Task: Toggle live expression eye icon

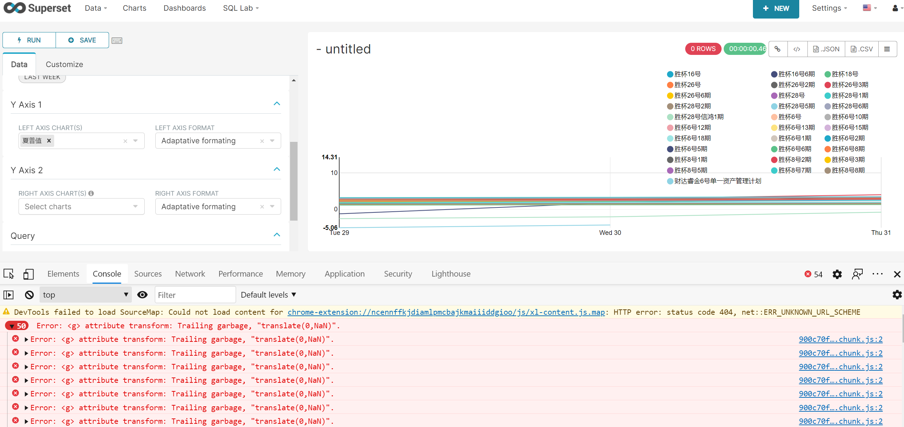Action: pyautogui.click(x=143, y=295)
